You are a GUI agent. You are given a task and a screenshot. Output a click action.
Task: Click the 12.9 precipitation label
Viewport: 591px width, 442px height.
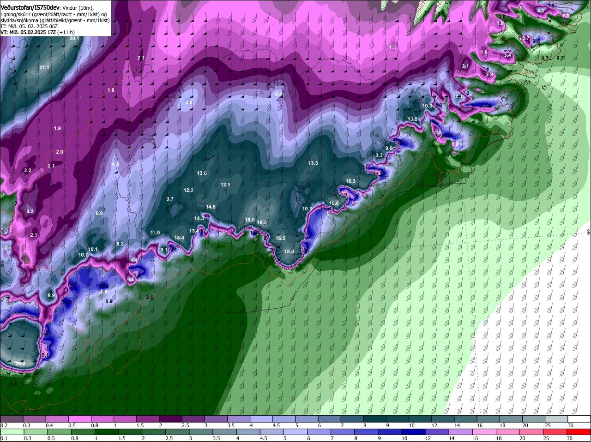[225, 185]
